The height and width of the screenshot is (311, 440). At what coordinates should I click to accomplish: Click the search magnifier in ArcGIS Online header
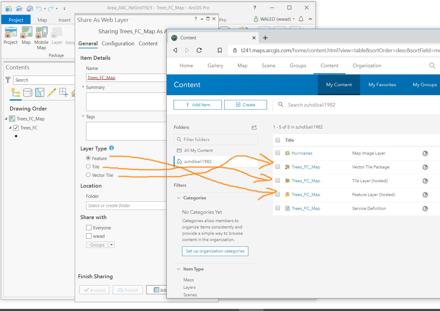click(432, 65)
